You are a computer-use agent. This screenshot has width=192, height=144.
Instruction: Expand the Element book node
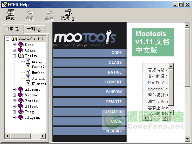coord(14,90)
